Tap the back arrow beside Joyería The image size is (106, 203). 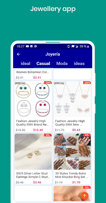click(x=18, y=54)
